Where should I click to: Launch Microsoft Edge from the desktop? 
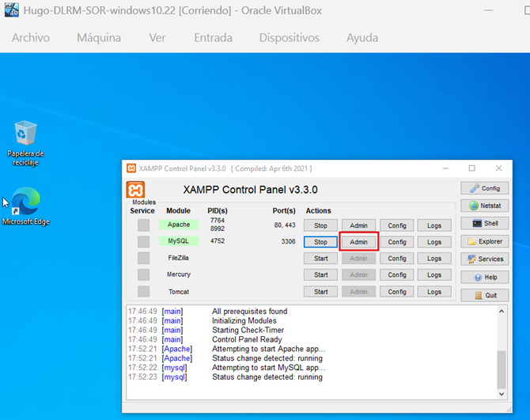(x=25, y=203)
